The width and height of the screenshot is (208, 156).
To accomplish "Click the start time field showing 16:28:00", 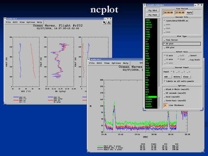I will point(168,12).
